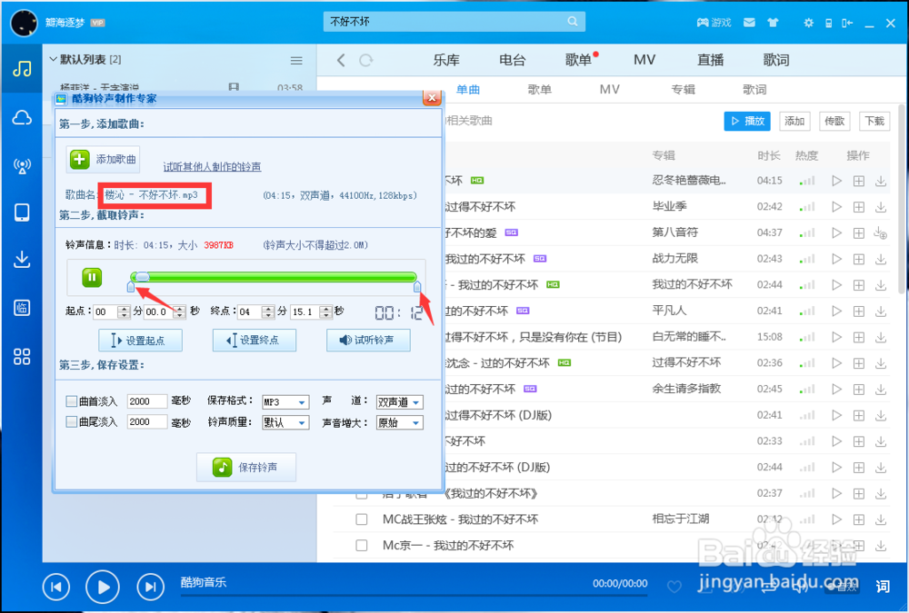Skip to the next track
The image size is (909, 613).
click(150, 587)
